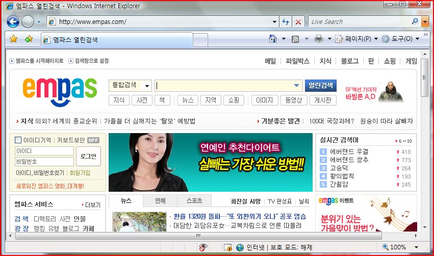Screen dimensions: 434x256
Task: Click the red Stop loading icon
Action: 298,22
